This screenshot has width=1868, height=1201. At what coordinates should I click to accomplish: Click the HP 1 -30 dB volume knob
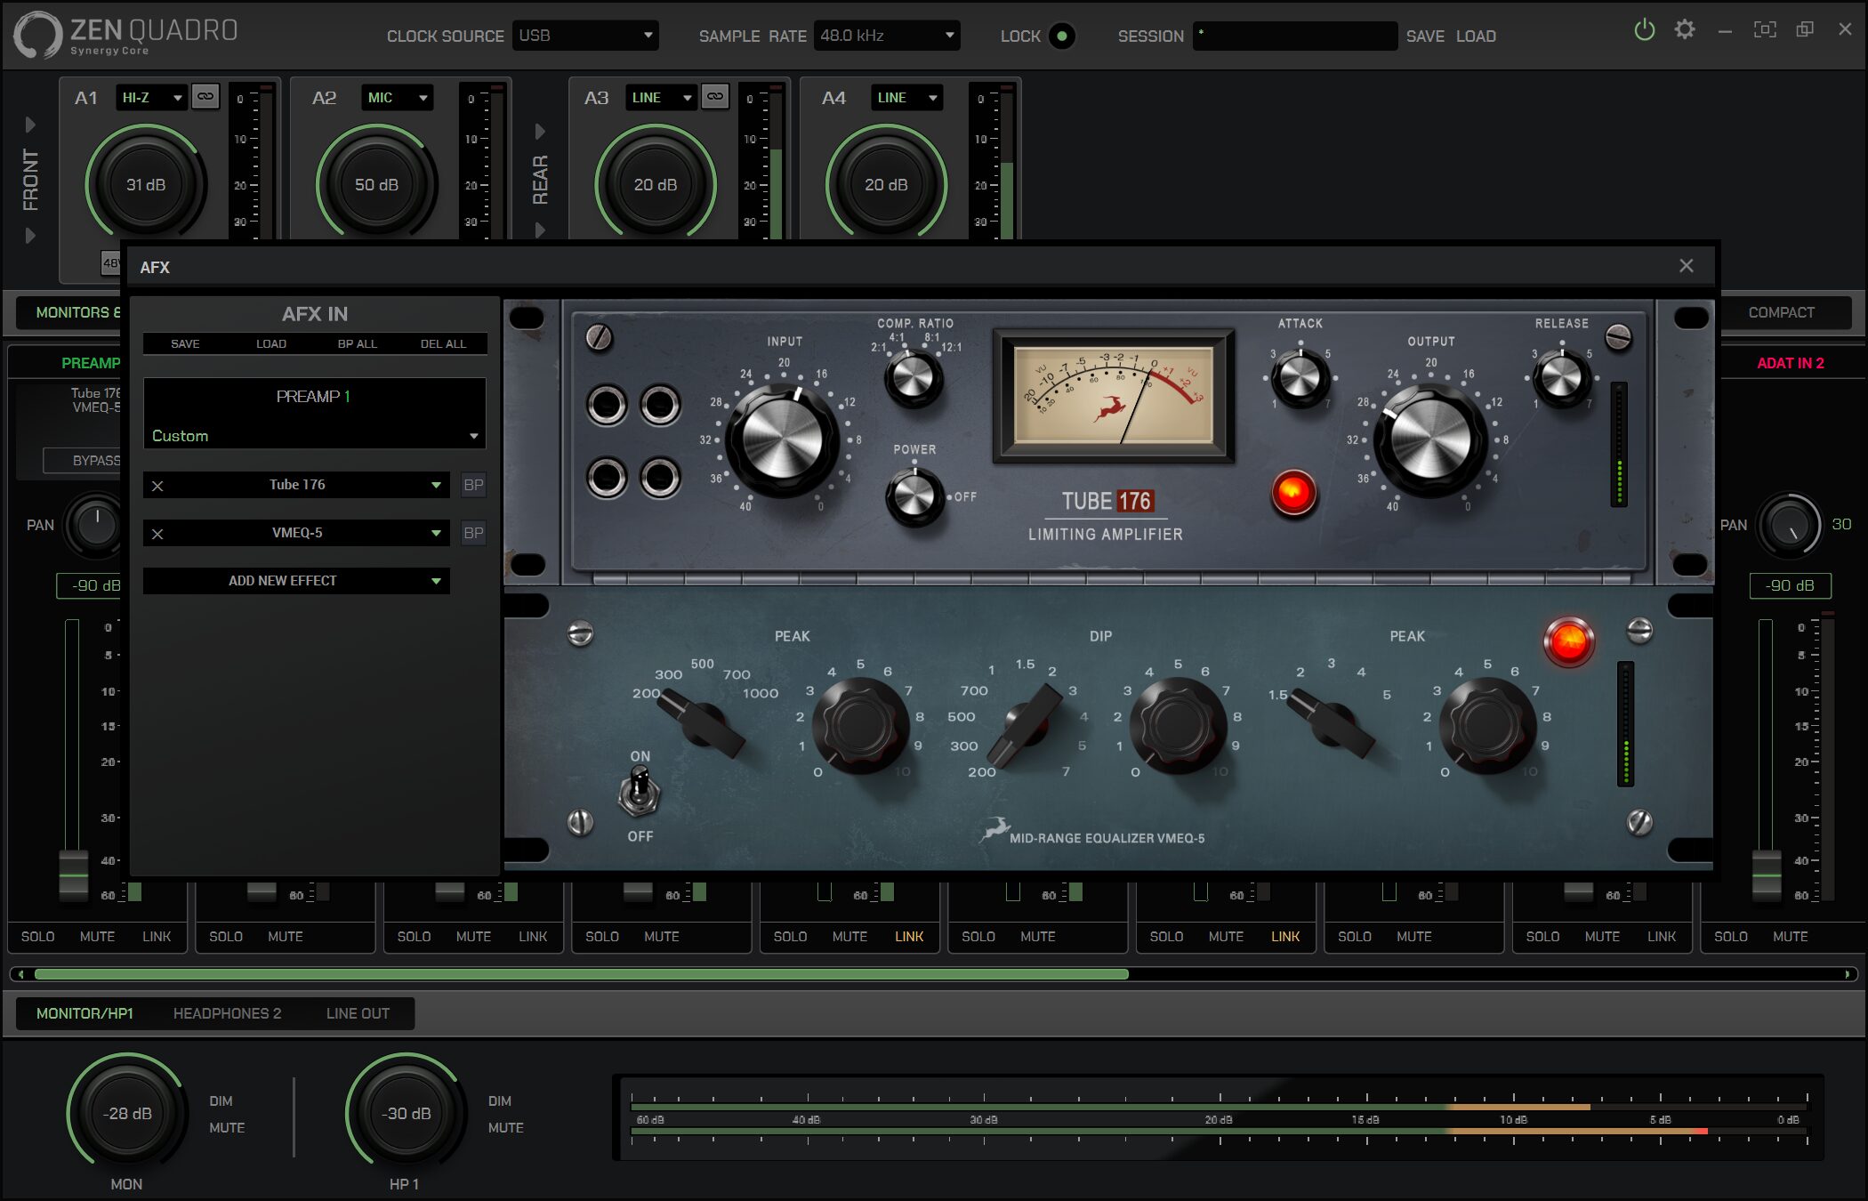point(407,1112)
